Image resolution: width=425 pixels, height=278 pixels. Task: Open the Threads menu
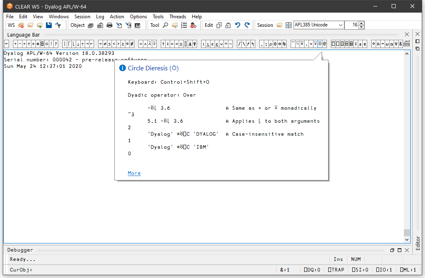[x=177, y=17]
